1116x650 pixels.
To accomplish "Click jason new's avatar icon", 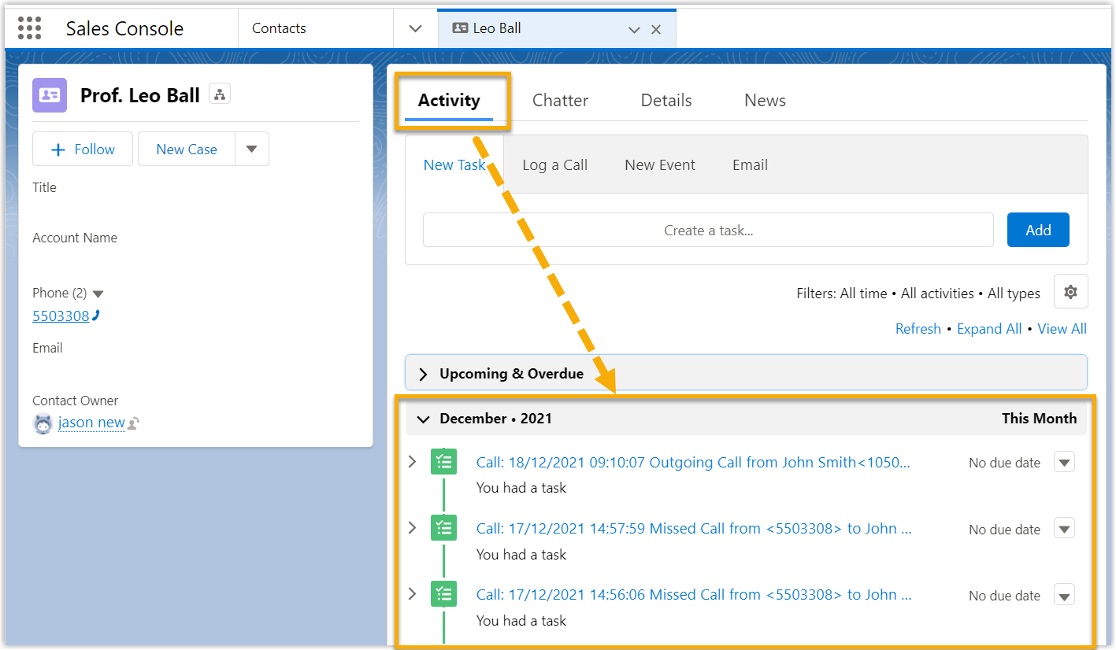I will (x=43, y=423).
